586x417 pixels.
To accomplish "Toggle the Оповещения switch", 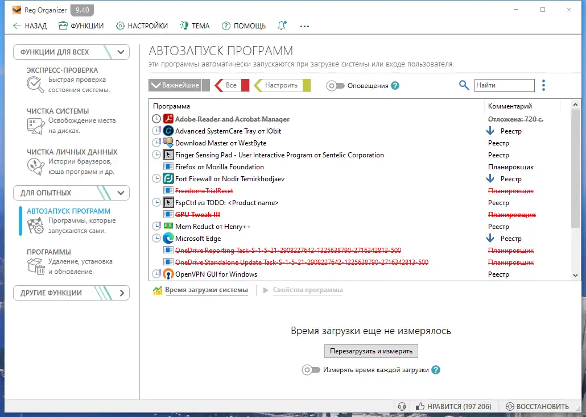I will click(x=335, y=86).
